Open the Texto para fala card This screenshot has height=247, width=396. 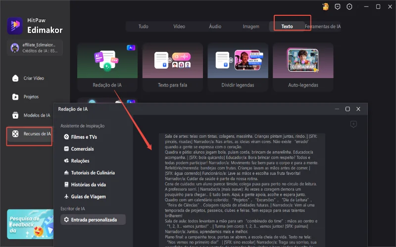click(172, 67)
